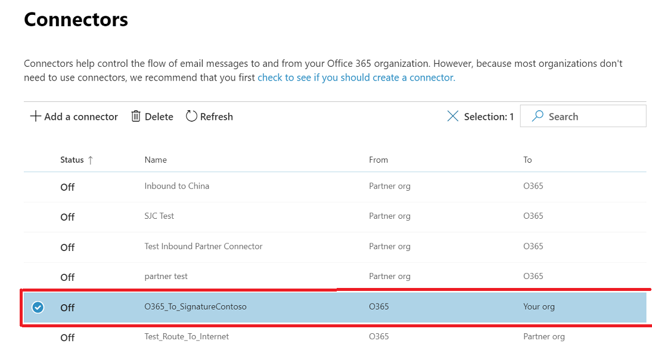Screen dimensions: 652x344
Task: Uncheck the O365_To_SignatureContoso row checkbox
Action: click(x=38, y=308)
